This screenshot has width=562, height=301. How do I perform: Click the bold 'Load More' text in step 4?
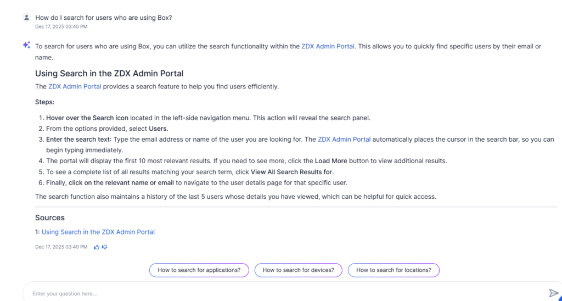pyautogui.click(x=330, y=161)
